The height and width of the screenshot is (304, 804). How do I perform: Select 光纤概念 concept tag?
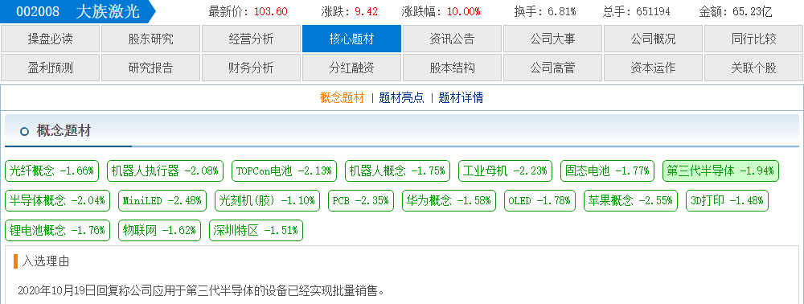[x=51, y=170]
